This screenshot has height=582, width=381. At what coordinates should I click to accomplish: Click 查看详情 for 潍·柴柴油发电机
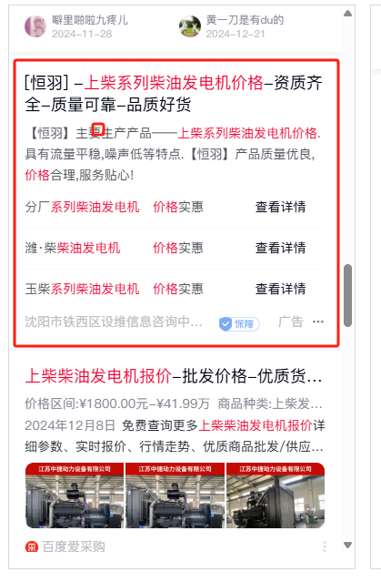point(281,248)
